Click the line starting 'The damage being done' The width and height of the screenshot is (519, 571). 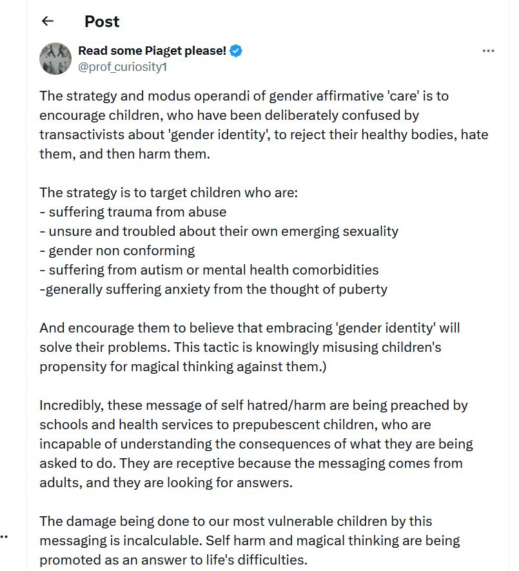235,521
